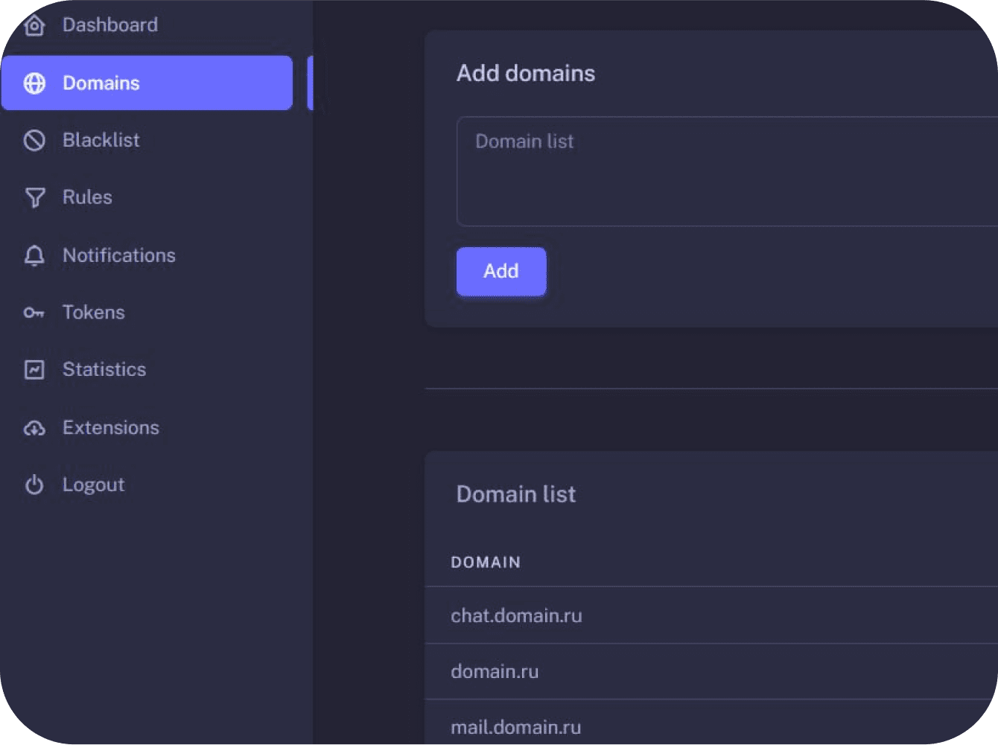Click the Tokens key icon

point(34,313)
